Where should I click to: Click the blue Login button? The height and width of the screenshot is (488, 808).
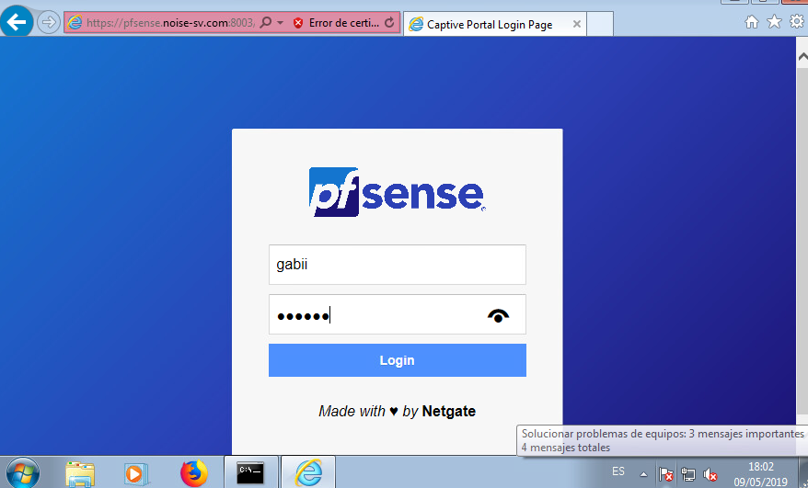pos(398,360)
